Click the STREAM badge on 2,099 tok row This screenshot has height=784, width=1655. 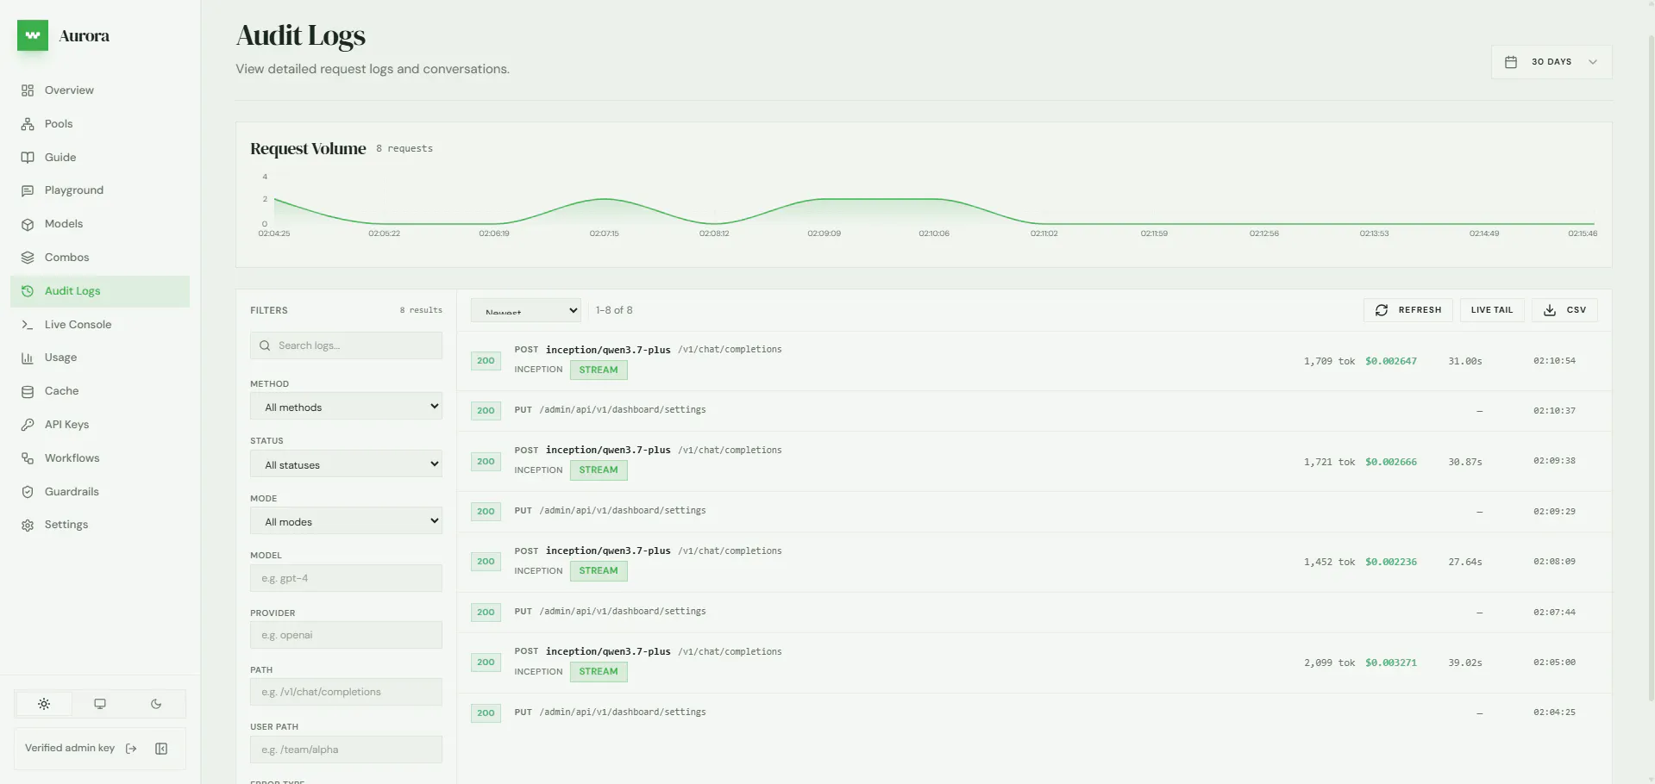click(x=599, y=672)
